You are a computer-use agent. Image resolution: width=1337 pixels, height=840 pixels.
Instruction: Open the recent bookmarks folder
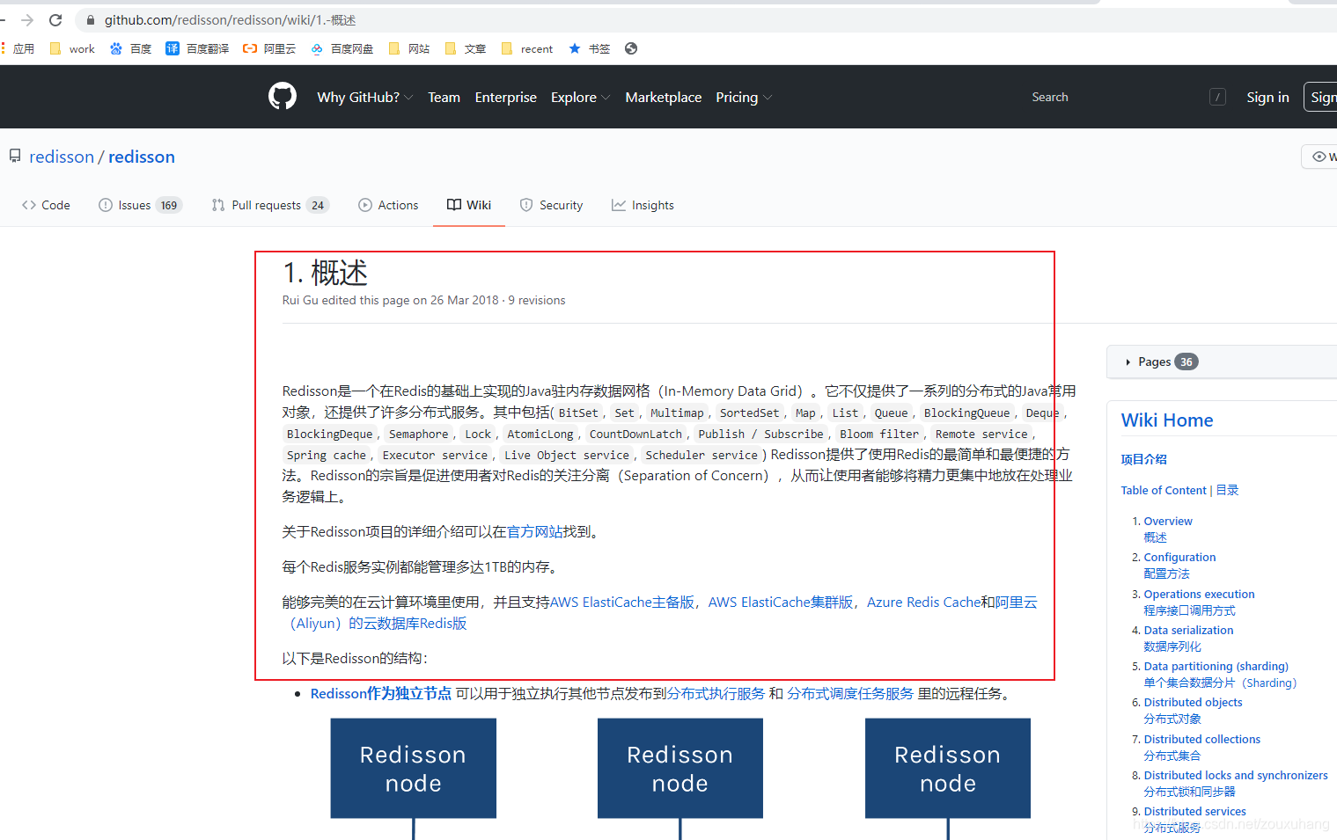(x=526, y=48)
